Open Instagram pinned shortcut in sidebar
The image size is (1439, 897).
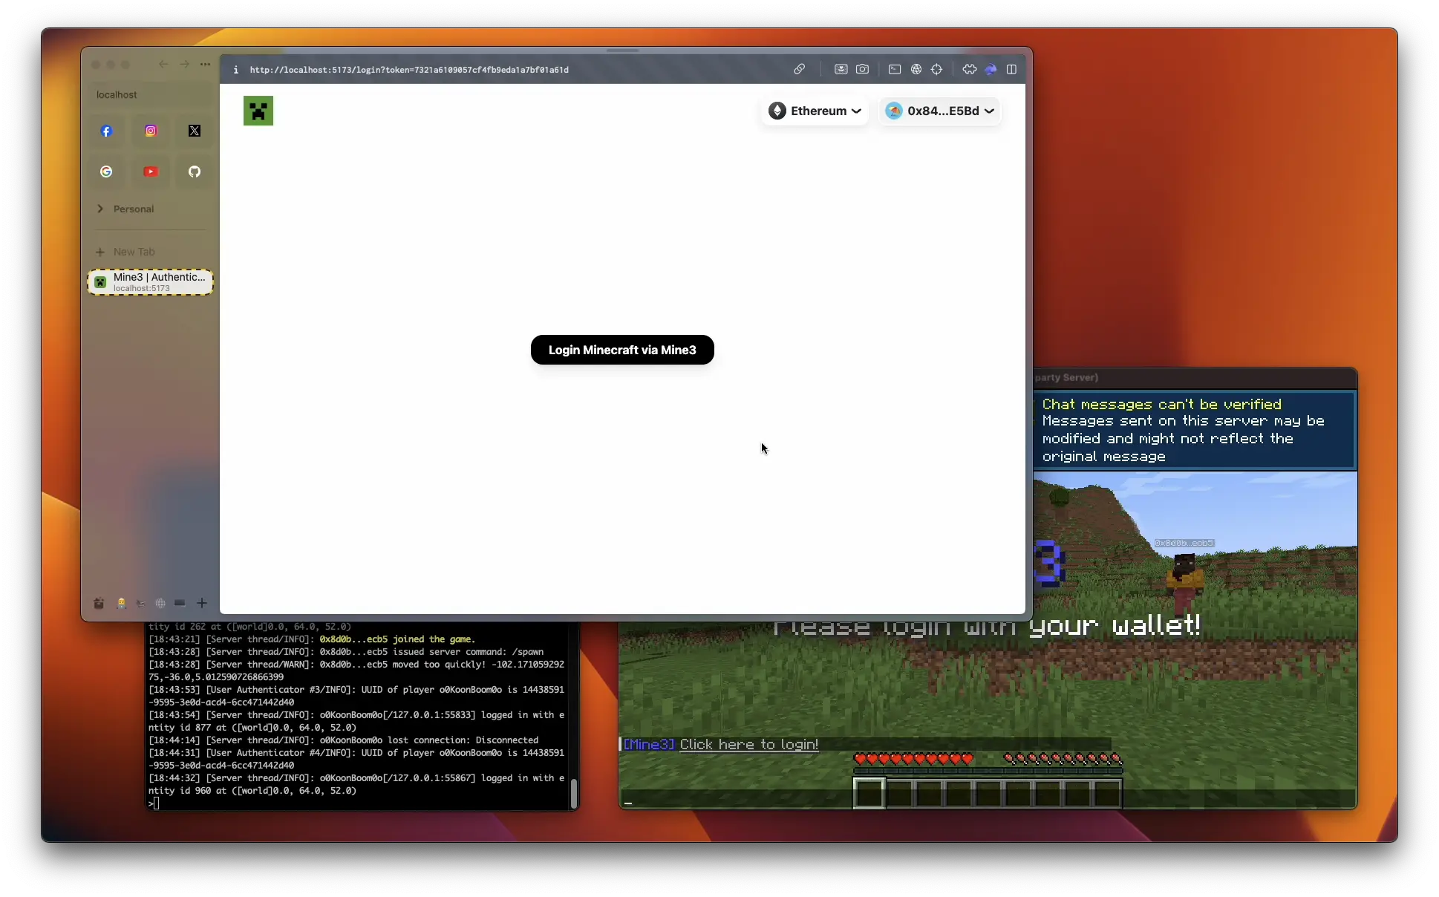click(151, 131)
